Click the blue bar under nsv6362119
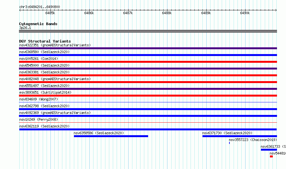 point(148,129)
